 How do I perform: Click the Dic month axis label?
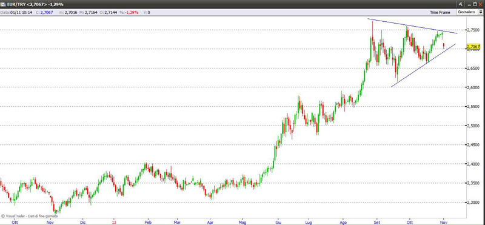pyautogui.click(x=82, y=222)
